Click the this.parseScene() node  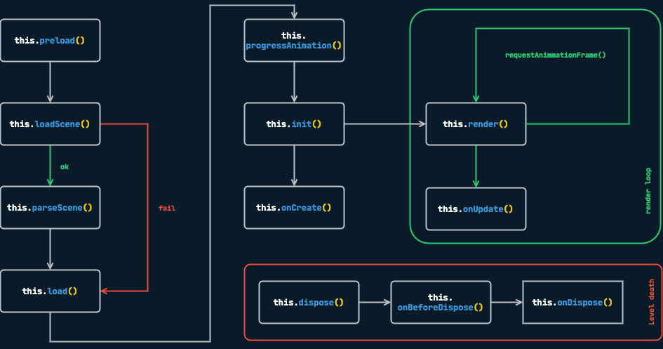[x=50, y=207]
